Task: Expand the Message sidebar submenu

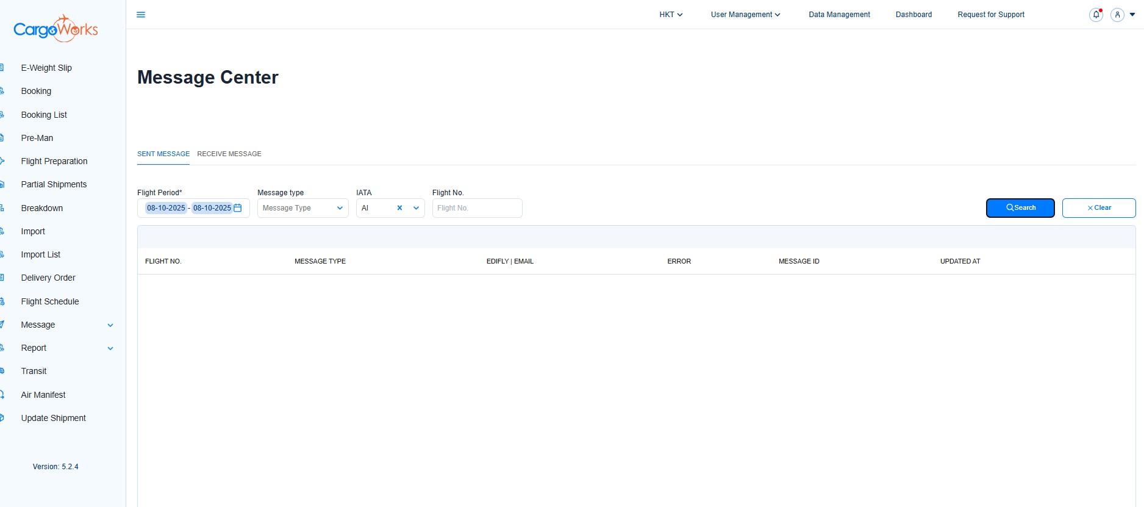Action: (x=110, y=325)
